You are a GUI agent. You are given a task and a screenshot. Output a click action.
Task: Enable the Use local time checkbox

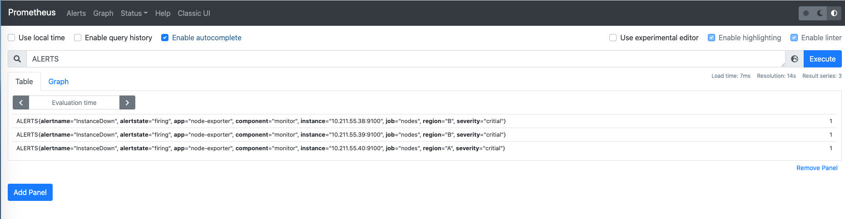[12, 38]
